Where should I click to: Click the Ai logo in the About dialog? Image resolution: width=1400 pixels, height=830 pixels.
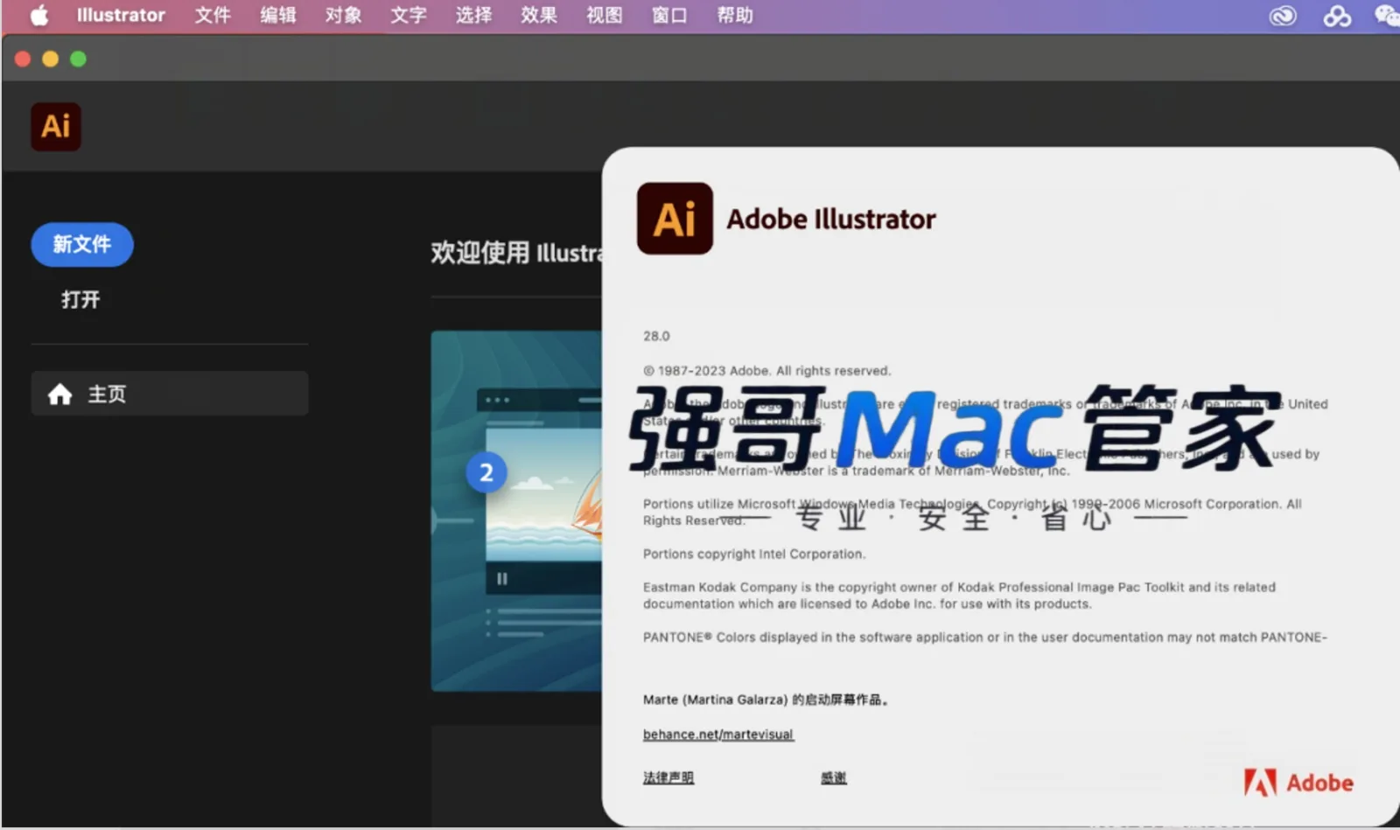[x=675, y=219]
